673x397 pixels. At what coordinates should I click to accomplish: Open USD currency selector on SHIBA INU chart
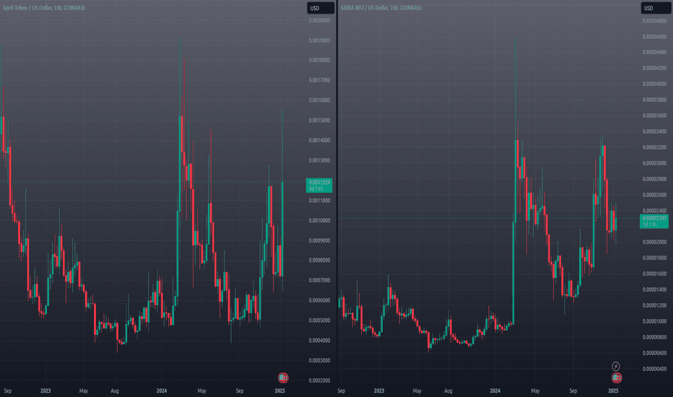[x=654, y=8]
